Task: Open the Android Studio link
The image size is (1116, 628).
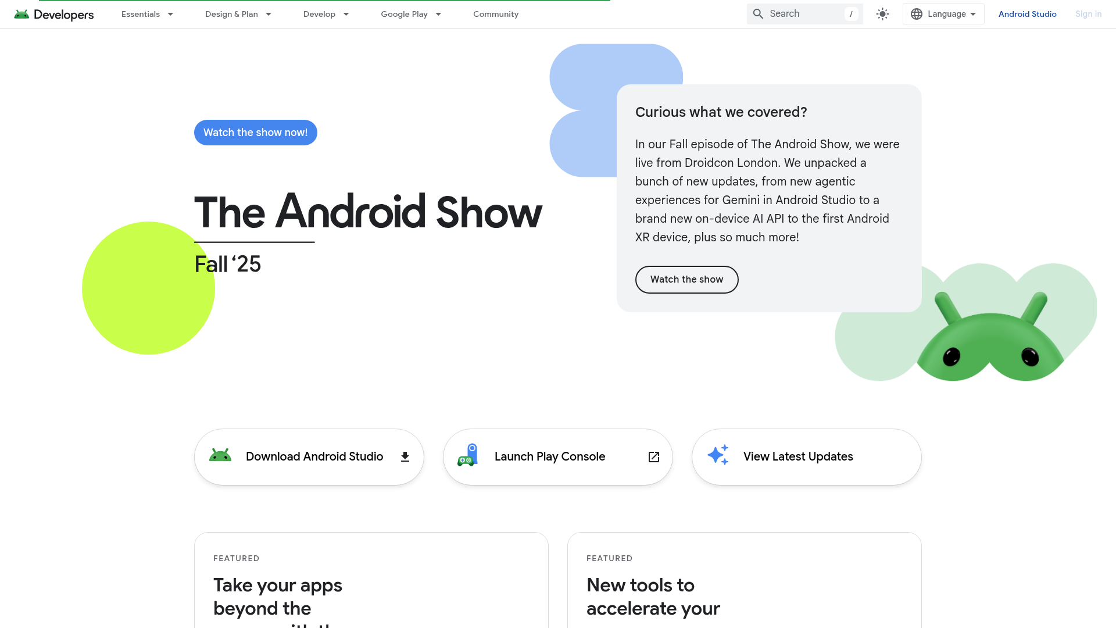Action: click(1027, 14)
